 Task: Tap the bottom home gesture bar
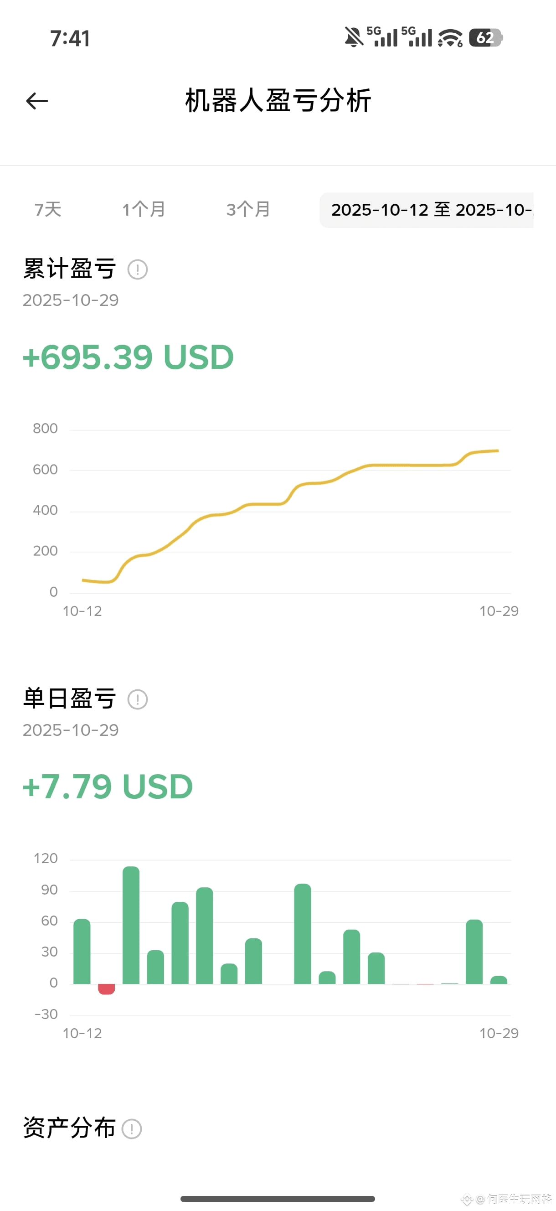(x=278, y=1198)
